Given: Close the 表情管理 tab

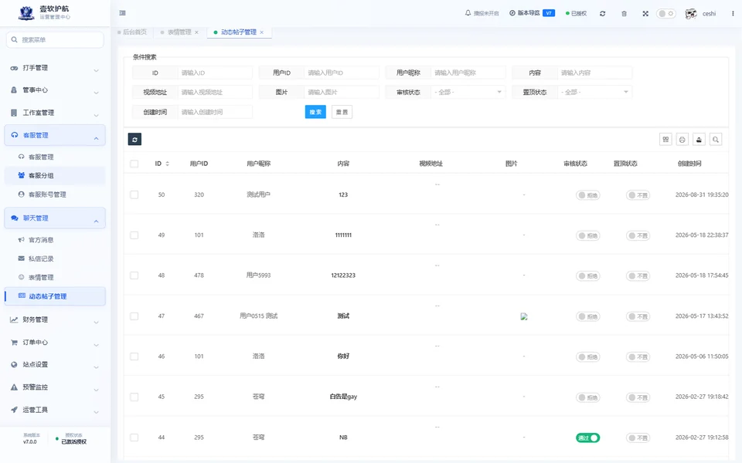Looking at the screenshot, I should 197,32.
